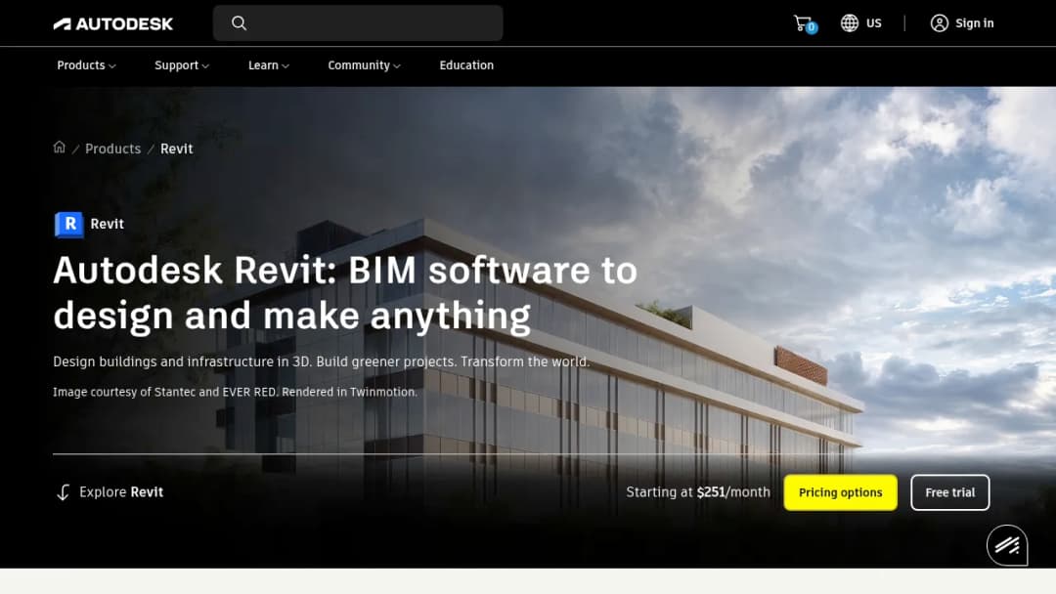Screen dimensions: 1056x594
Task: Open the shopping cart icon
Action: tap(804, 23)
